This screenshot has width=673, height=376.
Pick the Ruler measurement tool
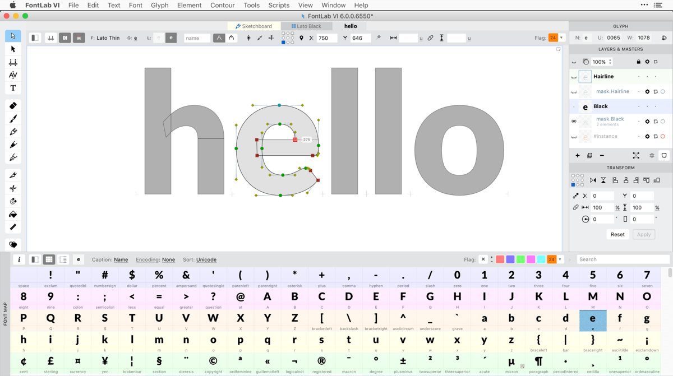click(x=13, y=227)
